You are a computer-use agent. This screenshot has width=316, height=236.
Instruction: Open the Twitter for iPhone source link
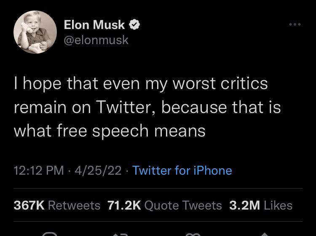182,170
